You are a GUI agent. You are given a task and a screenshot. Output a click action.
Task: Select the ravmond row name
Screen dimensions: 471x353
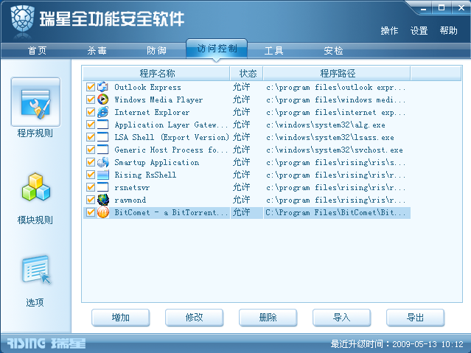pos(130,200)
